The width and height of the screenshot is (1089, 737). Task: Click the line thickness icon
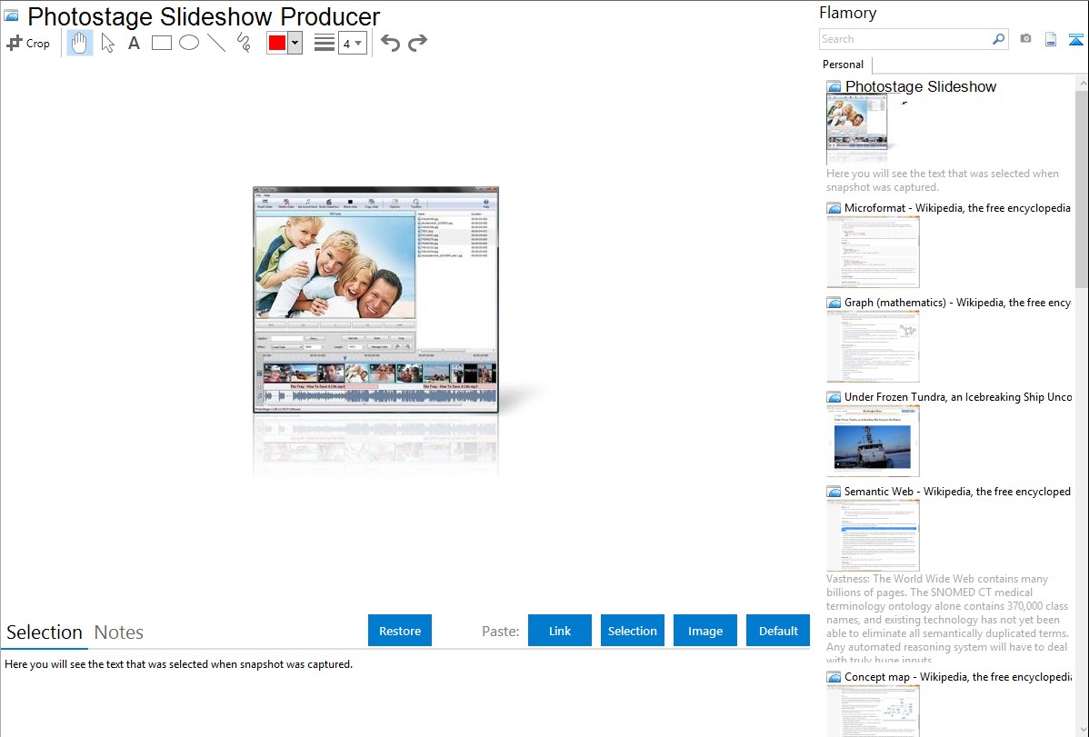(325, 43)
